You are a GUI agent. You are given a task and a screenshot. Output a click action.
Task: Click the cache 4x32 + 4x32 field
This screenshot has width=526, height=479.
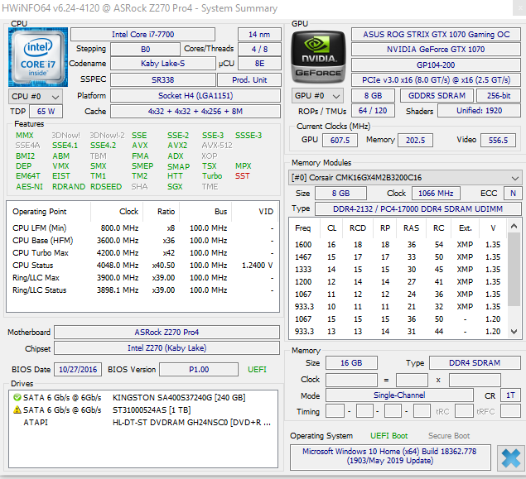click(x=195, y=111)
